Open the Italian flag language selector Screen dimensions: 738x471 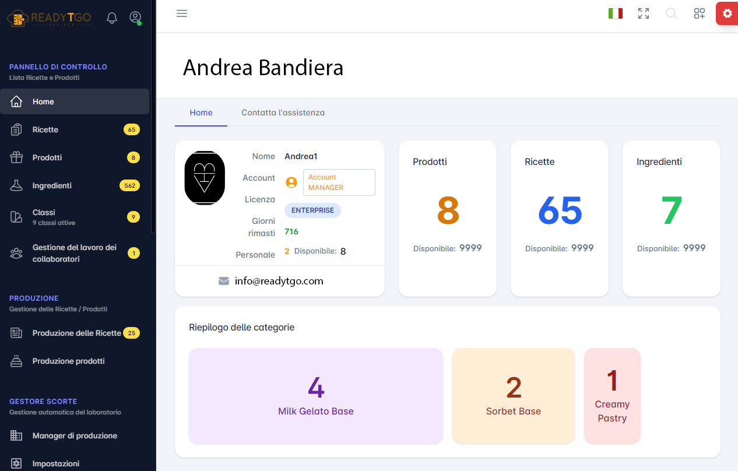[x=615, y=13]
